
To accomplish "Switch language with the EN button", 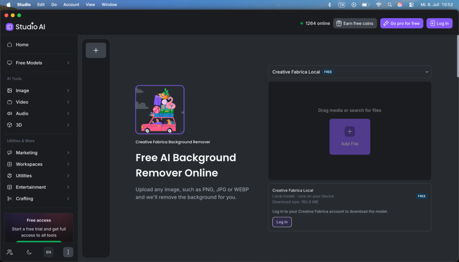I will (49, 252).
